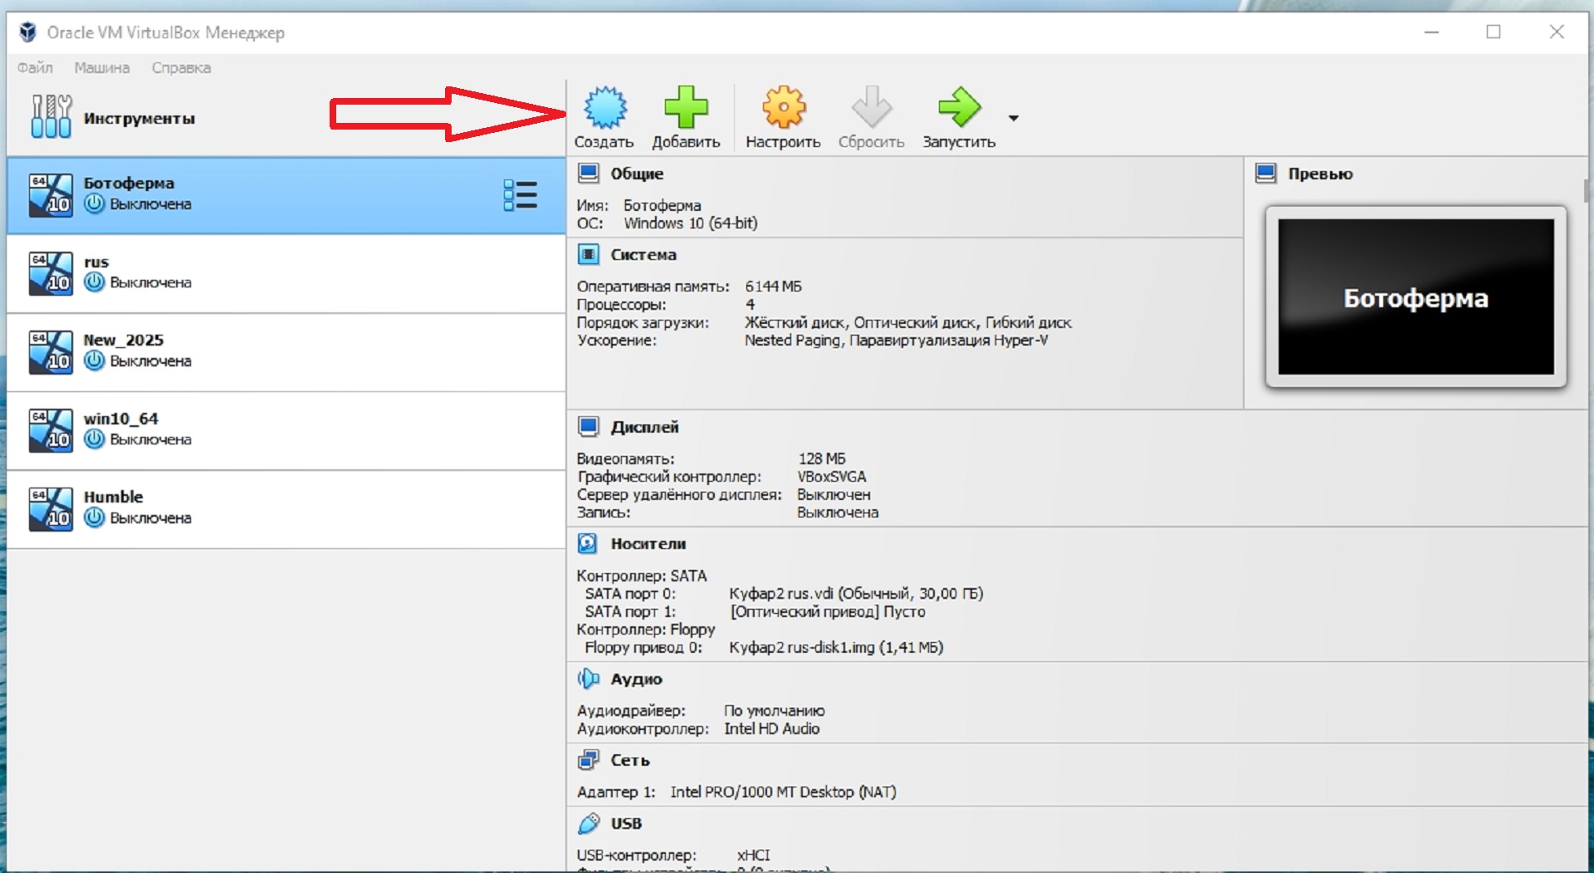This screenshot has width=1594, height=873.
Task: Open the Машина menu
Action: tap(102, 67)
